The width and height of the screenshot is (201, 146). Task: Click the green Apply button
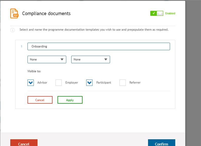click(x=70, y=100)
